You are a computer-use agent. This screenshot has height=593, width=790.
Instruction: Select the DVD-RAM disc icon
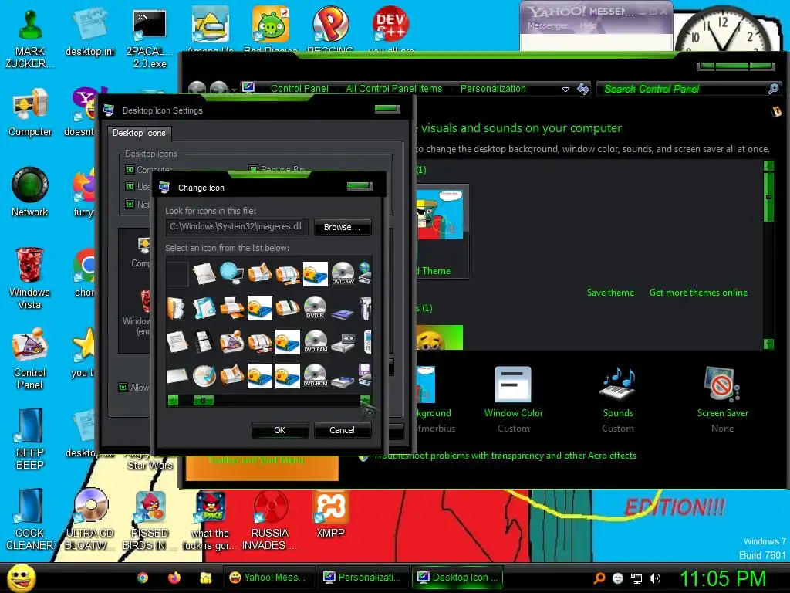(x=316, y=342)
